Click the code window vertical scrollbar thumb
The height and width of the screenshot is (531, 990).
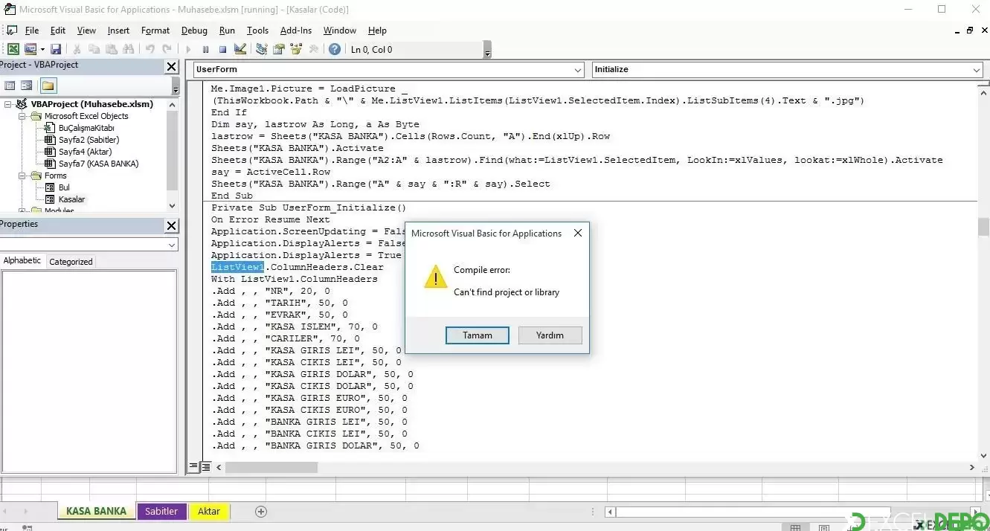(x=983, y=226)
